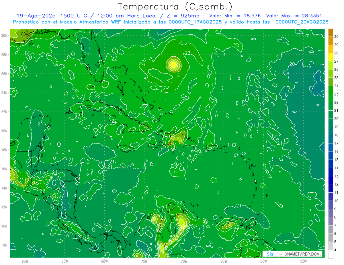Click the "0000UTC_17AGO2025" initialization time
Screen dimensions: 344x265
(195, 22)
